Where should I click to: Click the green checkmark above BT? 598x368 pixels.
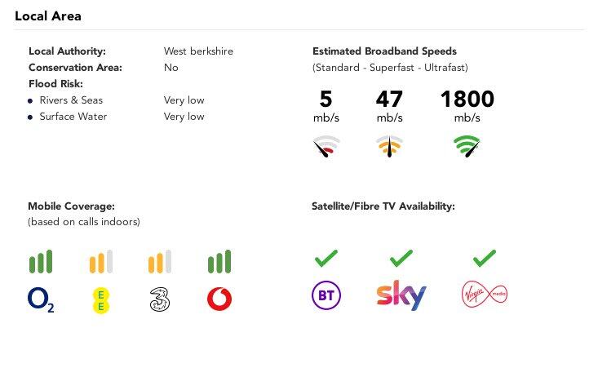click(326, 259)
